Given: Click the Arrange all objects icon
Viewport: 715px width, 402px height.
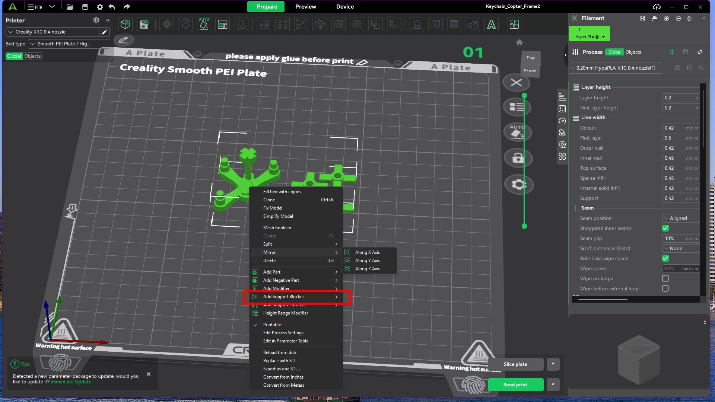Looking at the screenshot, I should (223, 25).
